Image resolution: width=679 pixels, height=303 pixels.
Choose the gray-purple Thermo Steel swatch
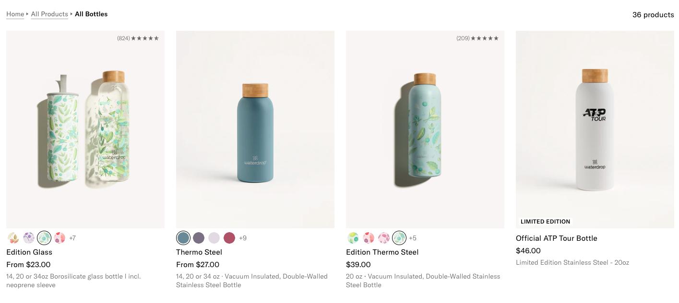(x=199, y=238)
